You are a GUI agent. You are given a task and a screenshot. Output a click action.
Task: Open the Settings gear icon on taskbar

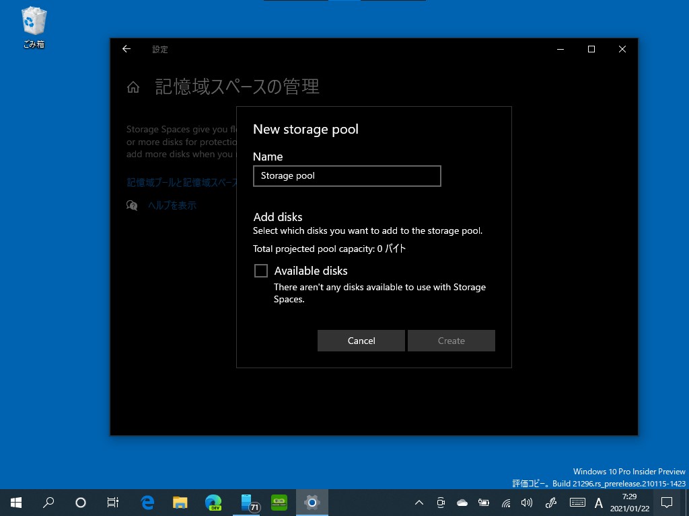pos(312,502)
